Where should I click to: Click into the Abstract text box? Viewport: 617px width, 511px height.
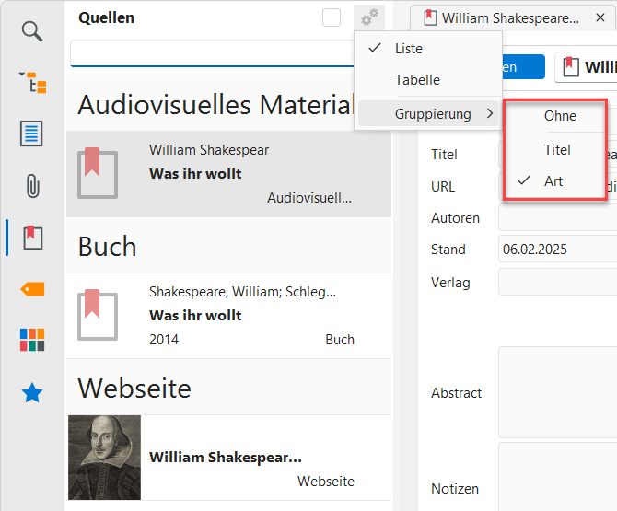click(557, 392)
